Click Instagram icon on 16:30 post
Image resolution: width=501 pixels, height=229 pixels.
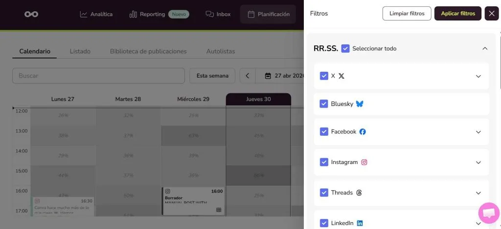click(x=37, y=201)
